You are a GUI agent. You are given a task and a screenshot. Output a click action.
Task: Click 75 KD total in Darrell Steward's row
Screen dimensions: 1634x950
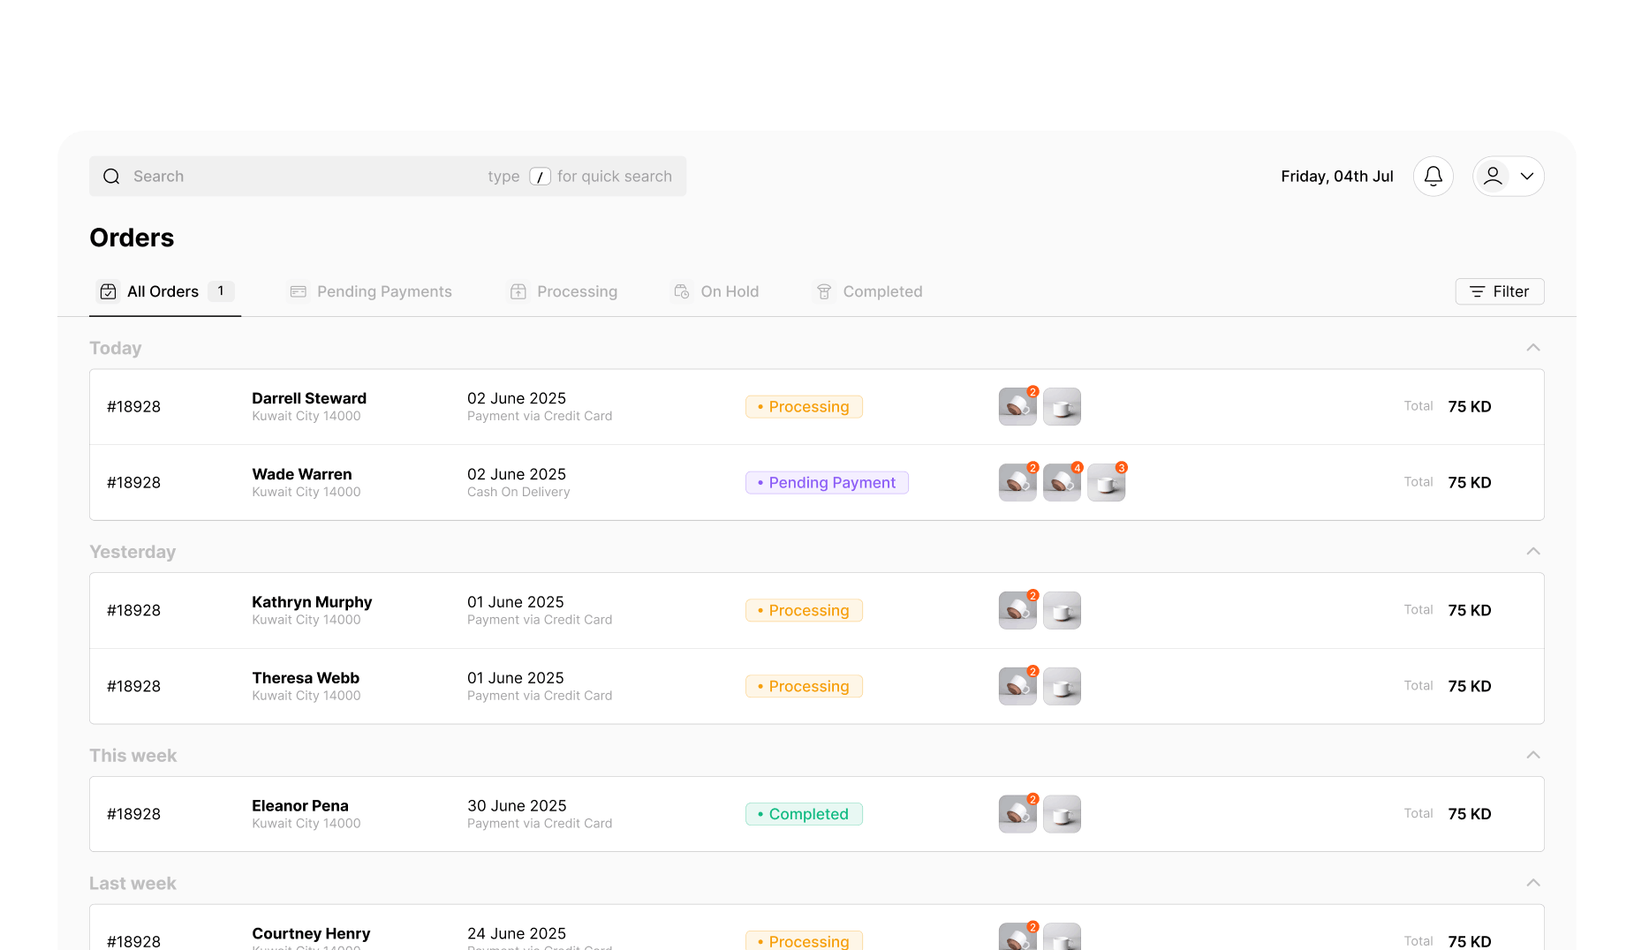(x=1470, y=407)
